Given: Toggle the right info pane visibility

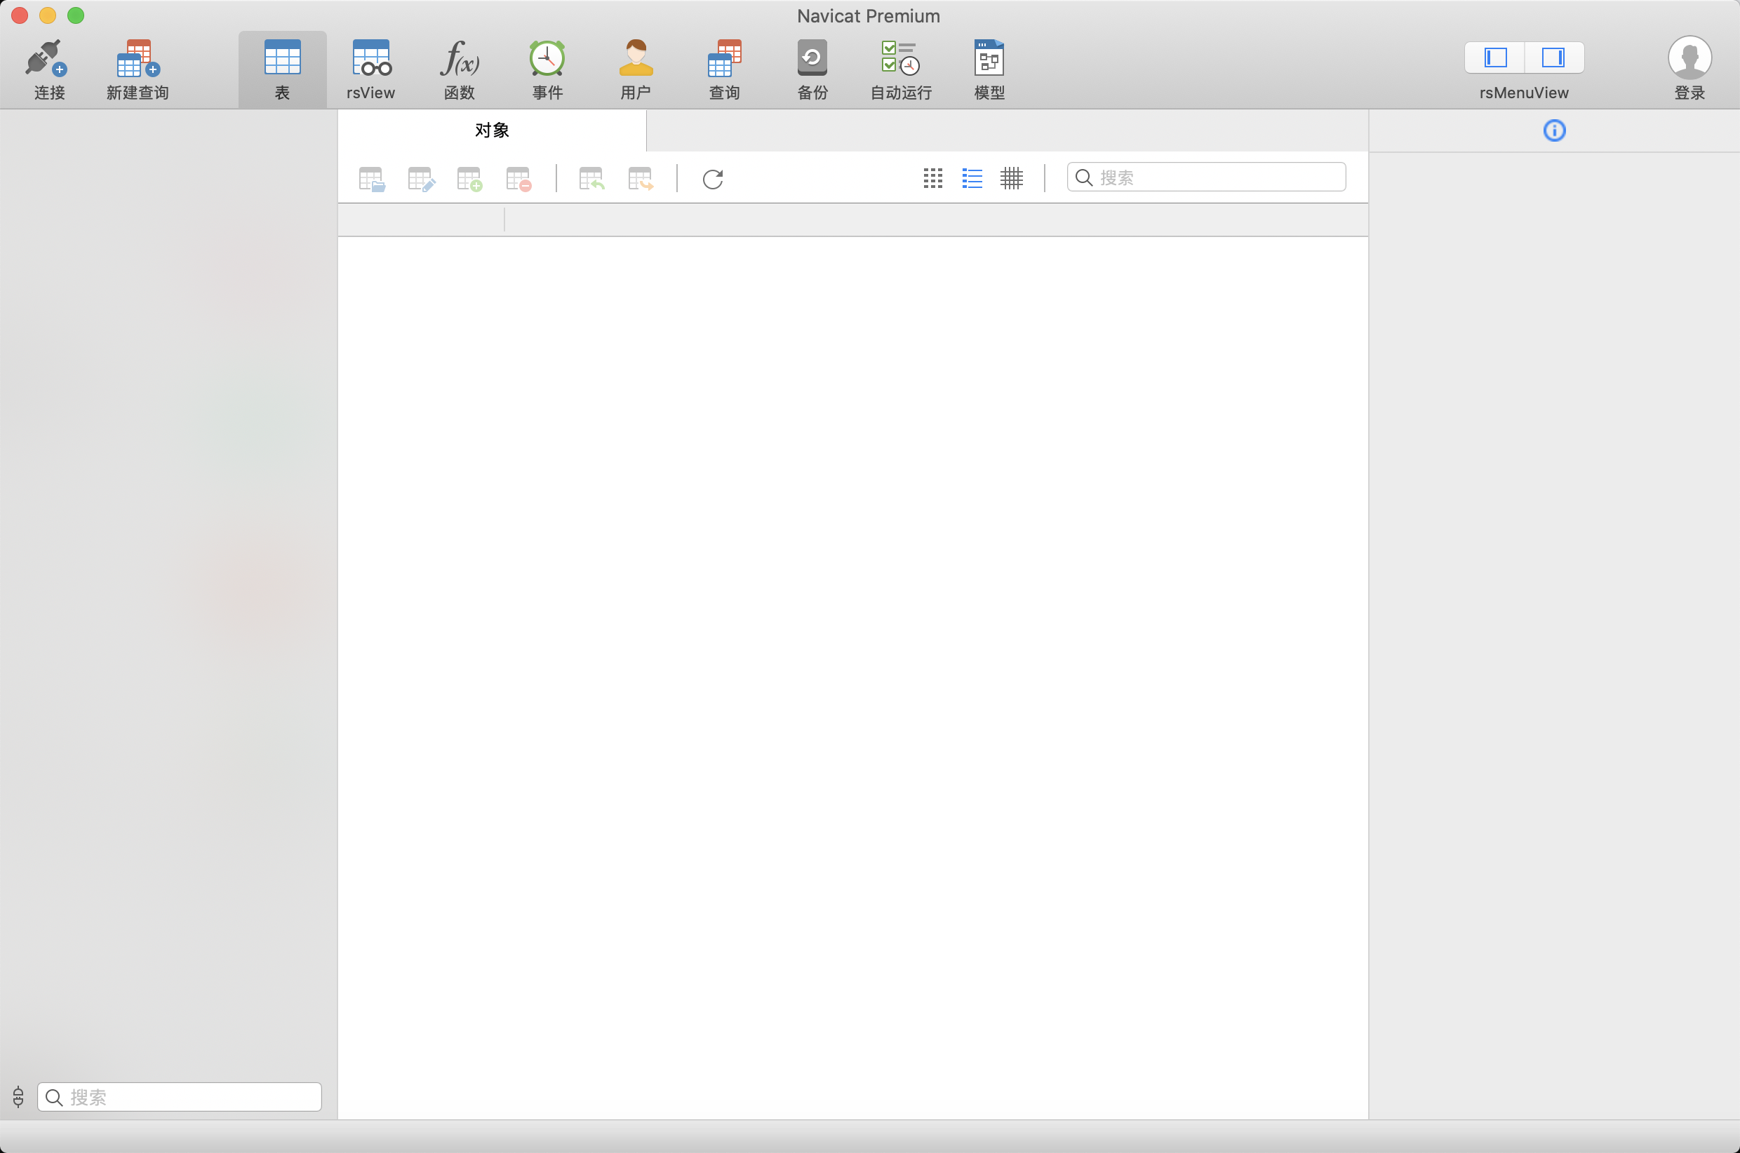Looking at the screenshot, I should 1553,58.
